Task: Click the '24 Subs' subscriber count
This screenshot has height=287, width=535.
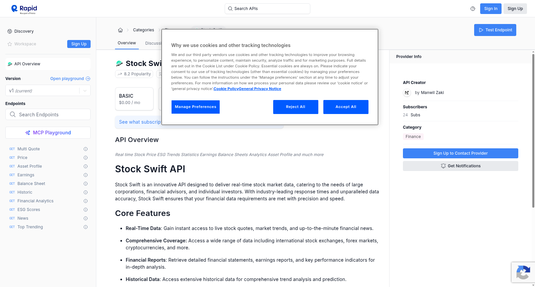Action: [412, 115]
